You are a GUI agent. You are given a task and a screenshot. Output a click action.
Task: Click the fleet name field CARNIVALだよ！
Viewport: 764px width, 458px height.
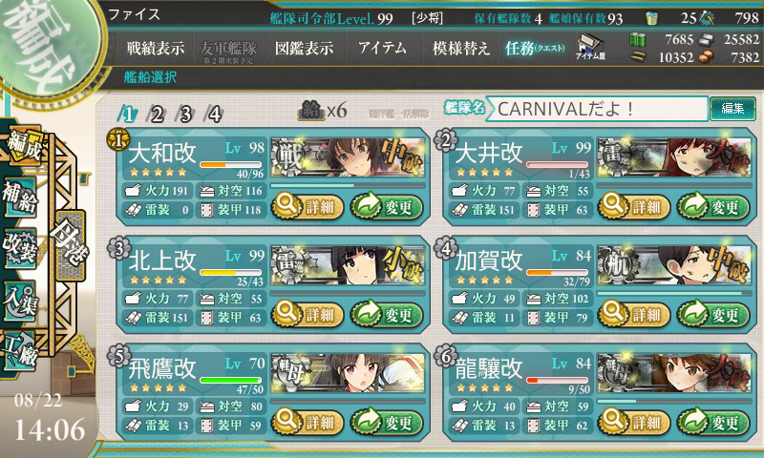[x=597, y=109]
